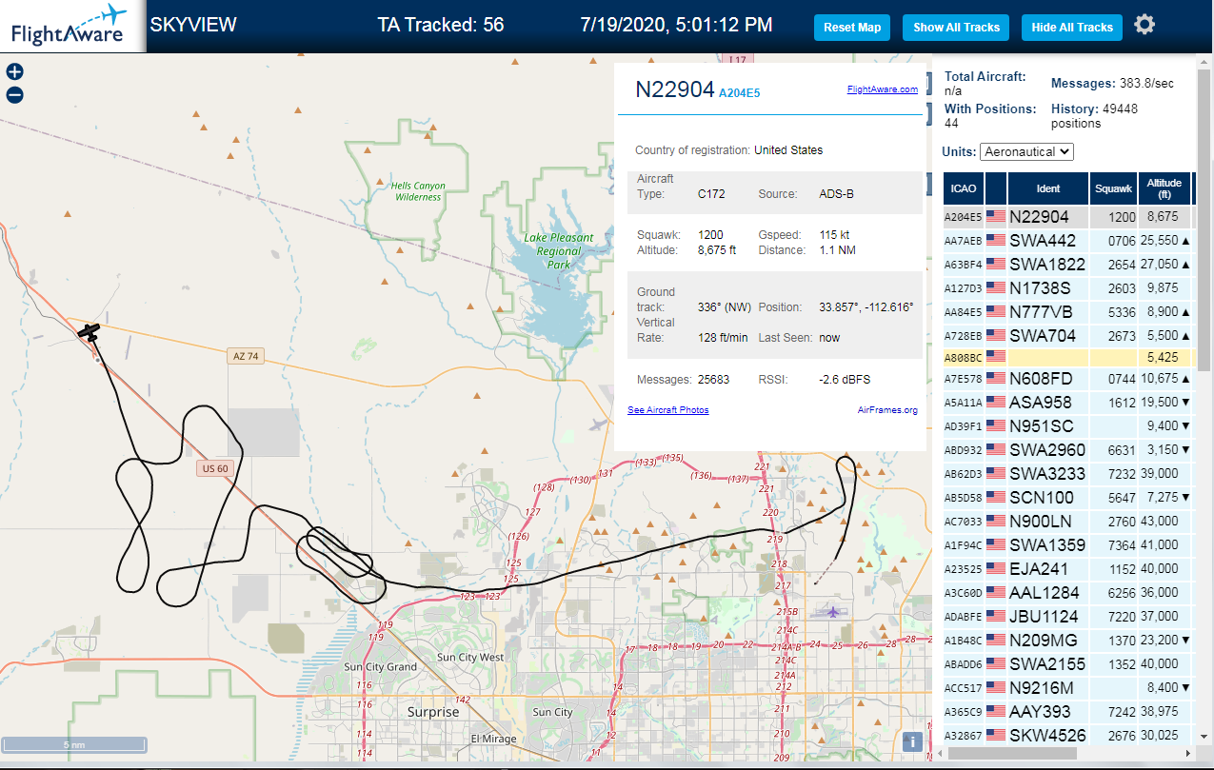This screenshot has height=770, width=1214.
Task: Select the AAY393 aircraft row
Action: click(1068, 711)
